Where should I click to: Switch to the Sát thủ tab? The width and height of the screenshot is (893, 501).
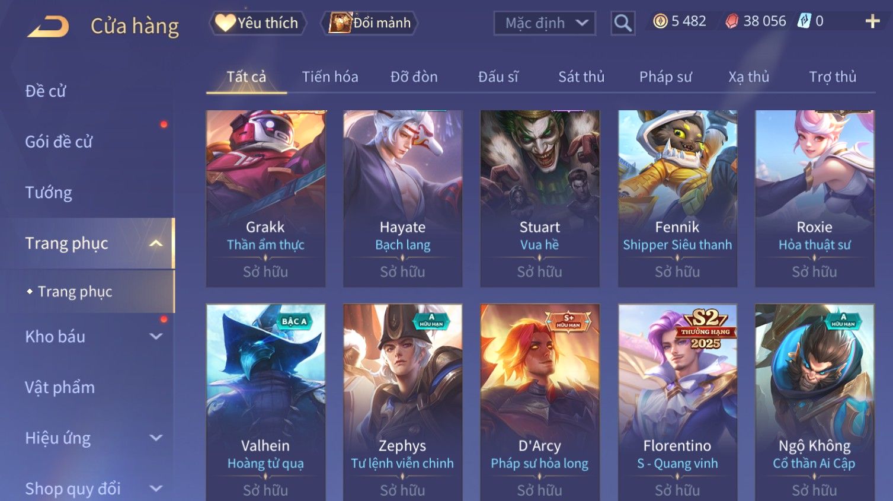[x=581, y=77]
